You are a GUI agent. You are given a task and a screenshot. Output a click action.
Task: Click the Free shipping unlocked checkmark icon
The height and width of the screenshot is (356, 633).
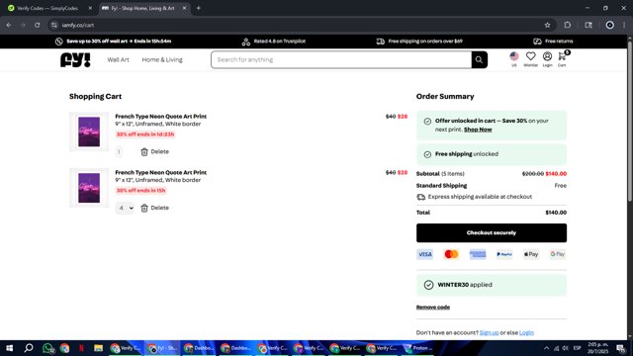pos(427,154)
